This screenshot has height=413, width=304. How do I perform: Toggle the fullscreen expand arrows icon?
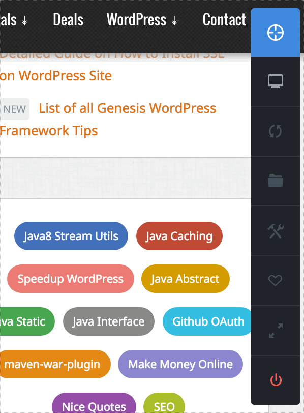(x=276, y=330)
